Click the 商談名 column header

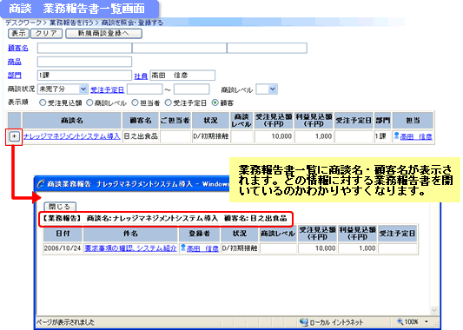click(72, 121)
